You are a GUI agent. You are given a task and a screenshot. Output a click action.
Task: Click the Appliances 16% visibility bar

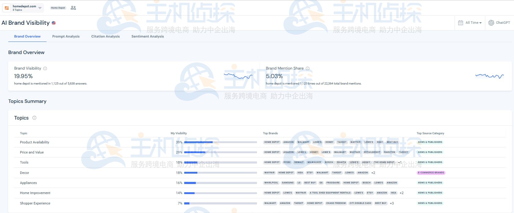coord(221,183)
